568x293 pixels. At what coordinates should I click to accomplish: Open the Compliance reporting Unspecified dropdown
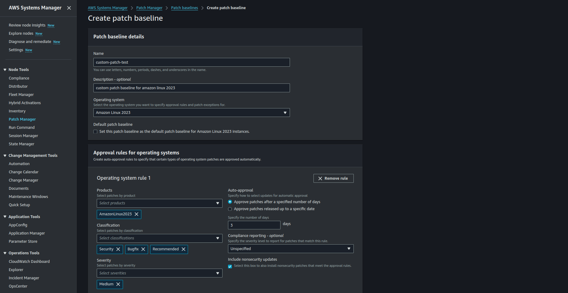291,249
